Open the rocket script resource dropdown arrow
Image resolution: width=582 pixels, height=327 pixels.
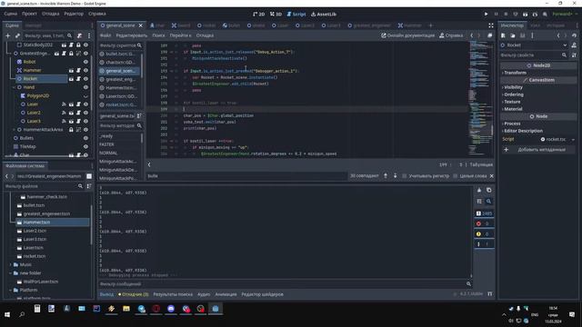pos(574,139)
